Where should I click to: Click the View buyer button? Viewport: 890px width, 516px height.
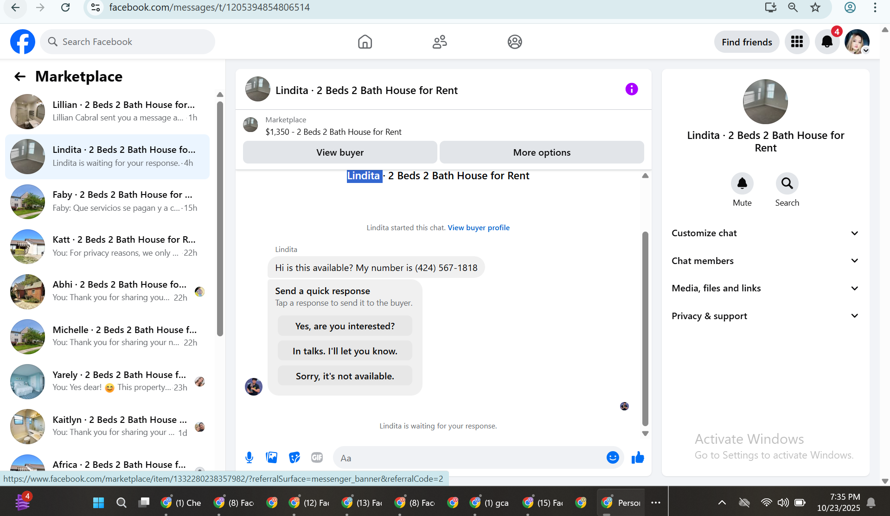340,152
